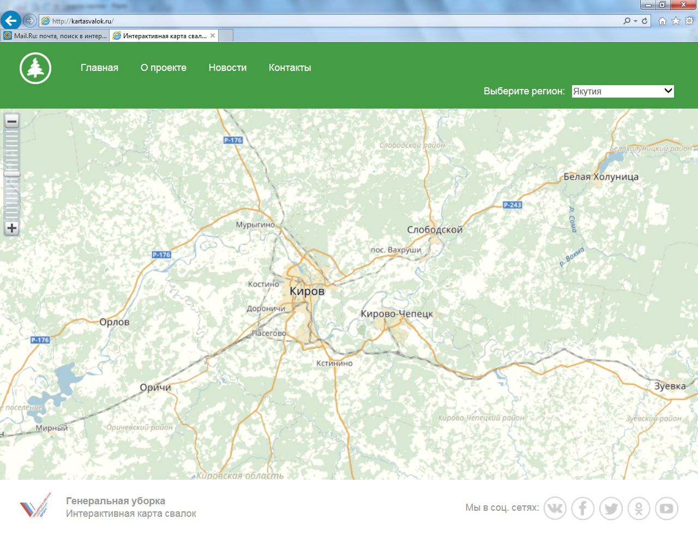Viewport: 698px width, 537px height.
Task: Open browser settings gear icon
Action: 689,21
